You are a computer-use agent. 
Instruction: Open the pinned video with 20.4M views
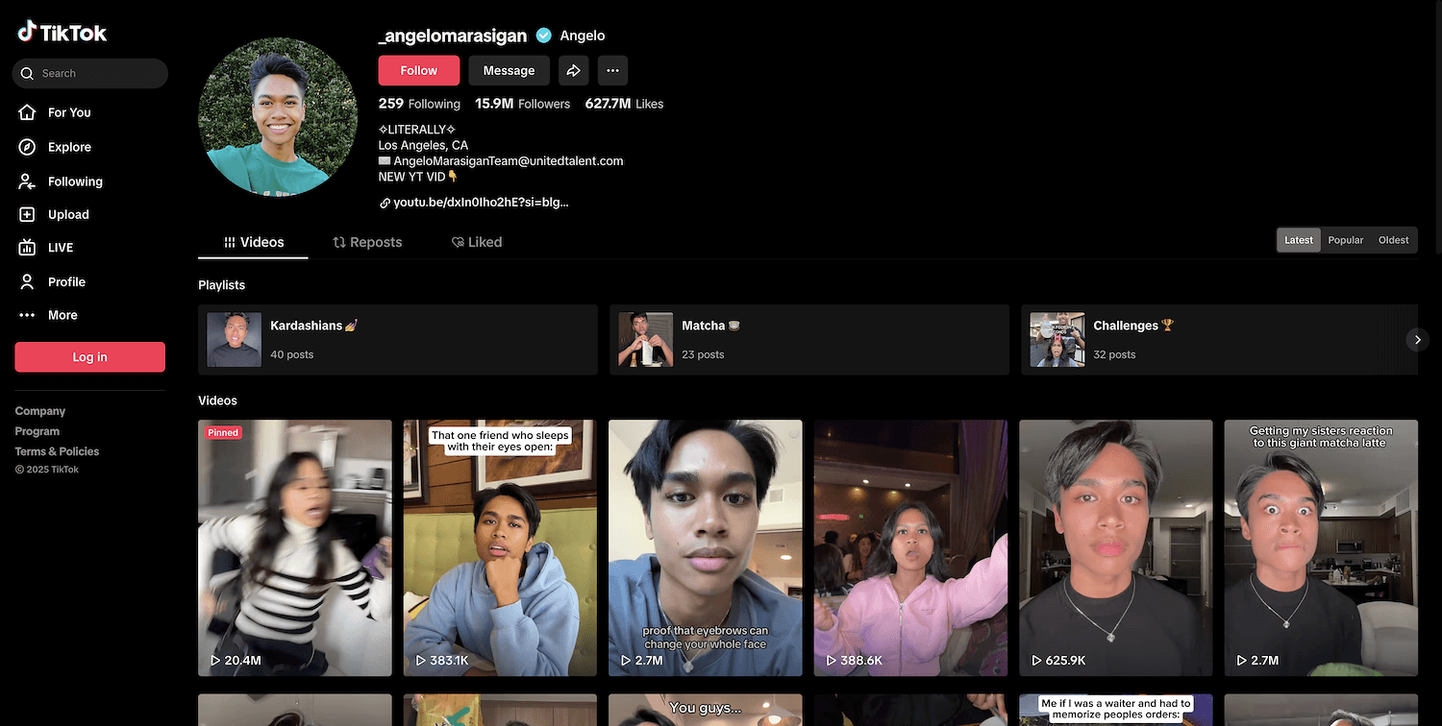(295, 547)
